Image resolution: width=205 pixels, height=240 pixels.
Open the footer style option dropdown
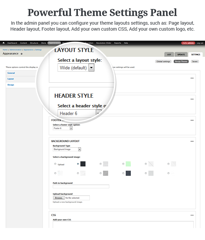pos(71,128)
